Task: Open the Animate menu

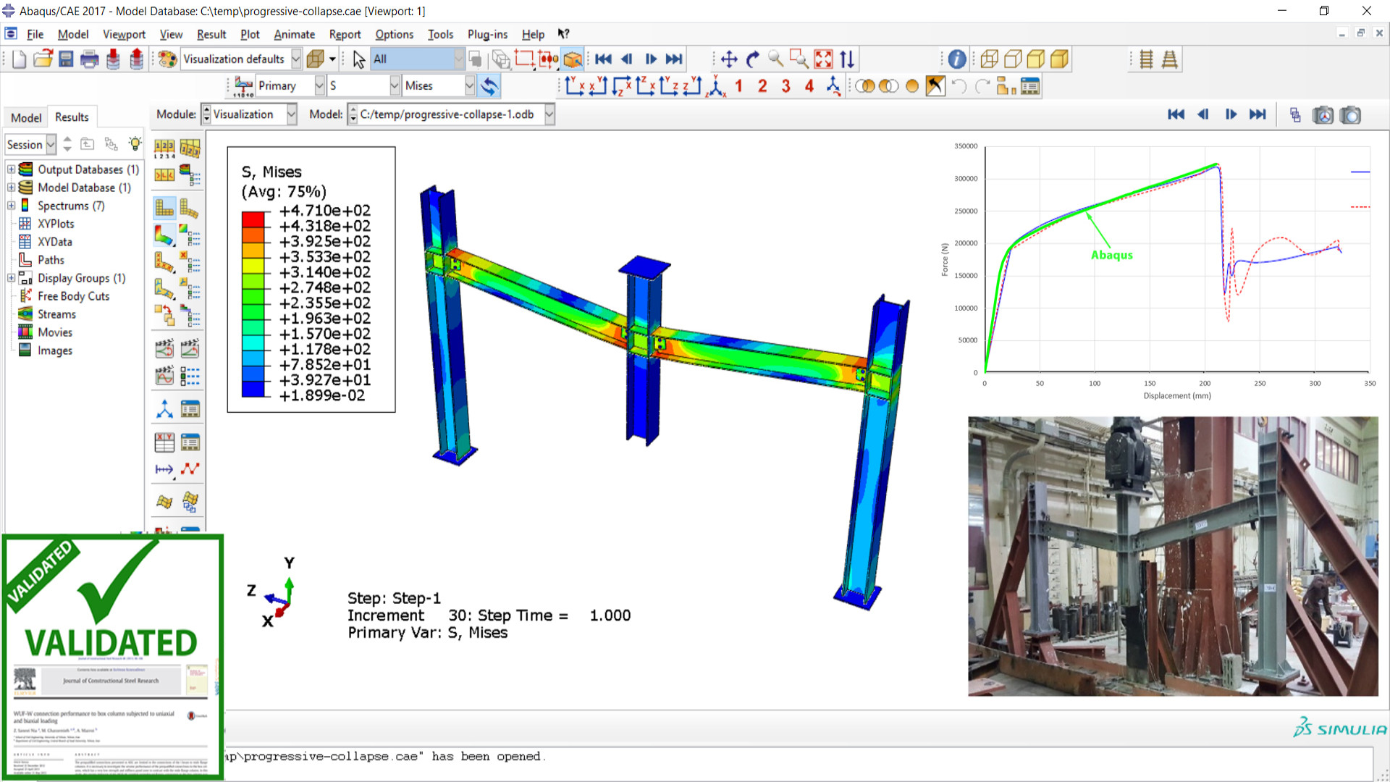Action: click(x=294, y=34)
